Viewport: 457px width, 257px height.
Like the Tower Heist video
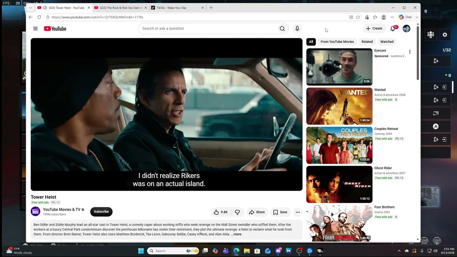[x=221, y=212]
